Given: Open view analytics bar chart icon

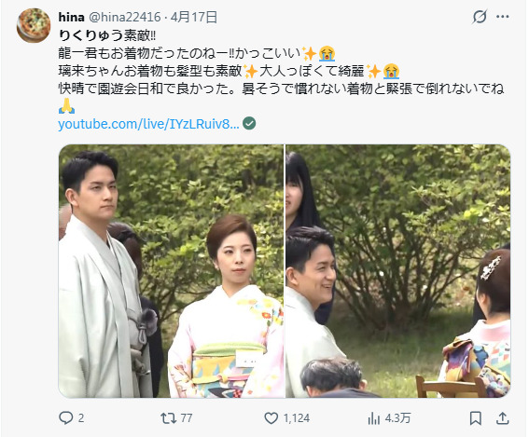Looking at the screenshot, I should pyautogui.click(x=374, y=418).
